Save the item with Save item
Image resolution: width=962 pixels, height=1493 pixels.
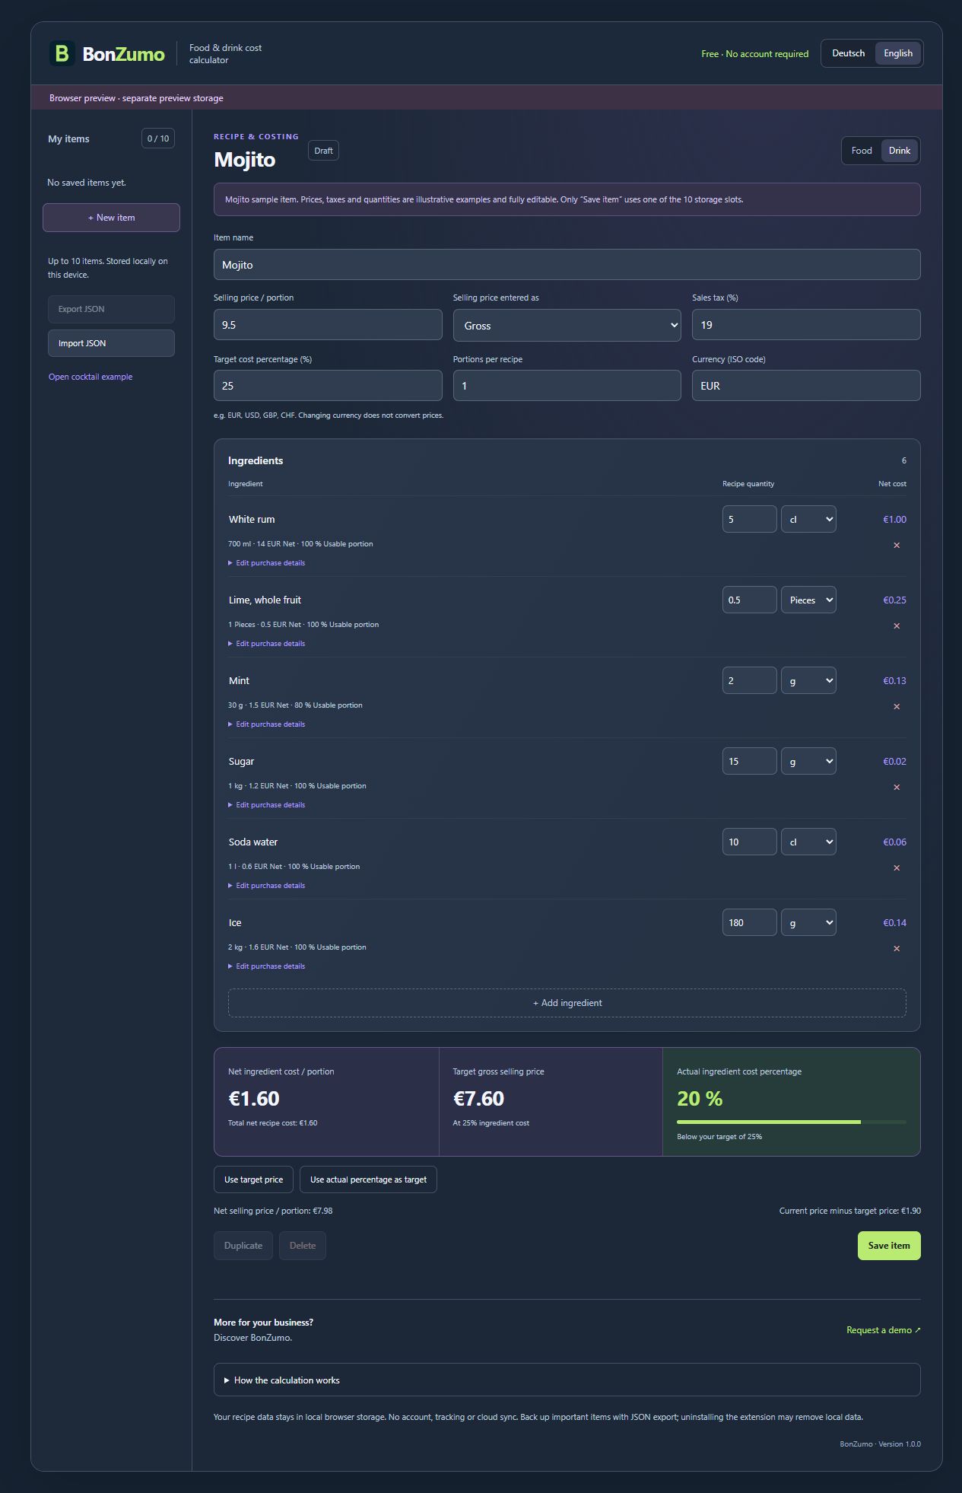(889, 1246)
